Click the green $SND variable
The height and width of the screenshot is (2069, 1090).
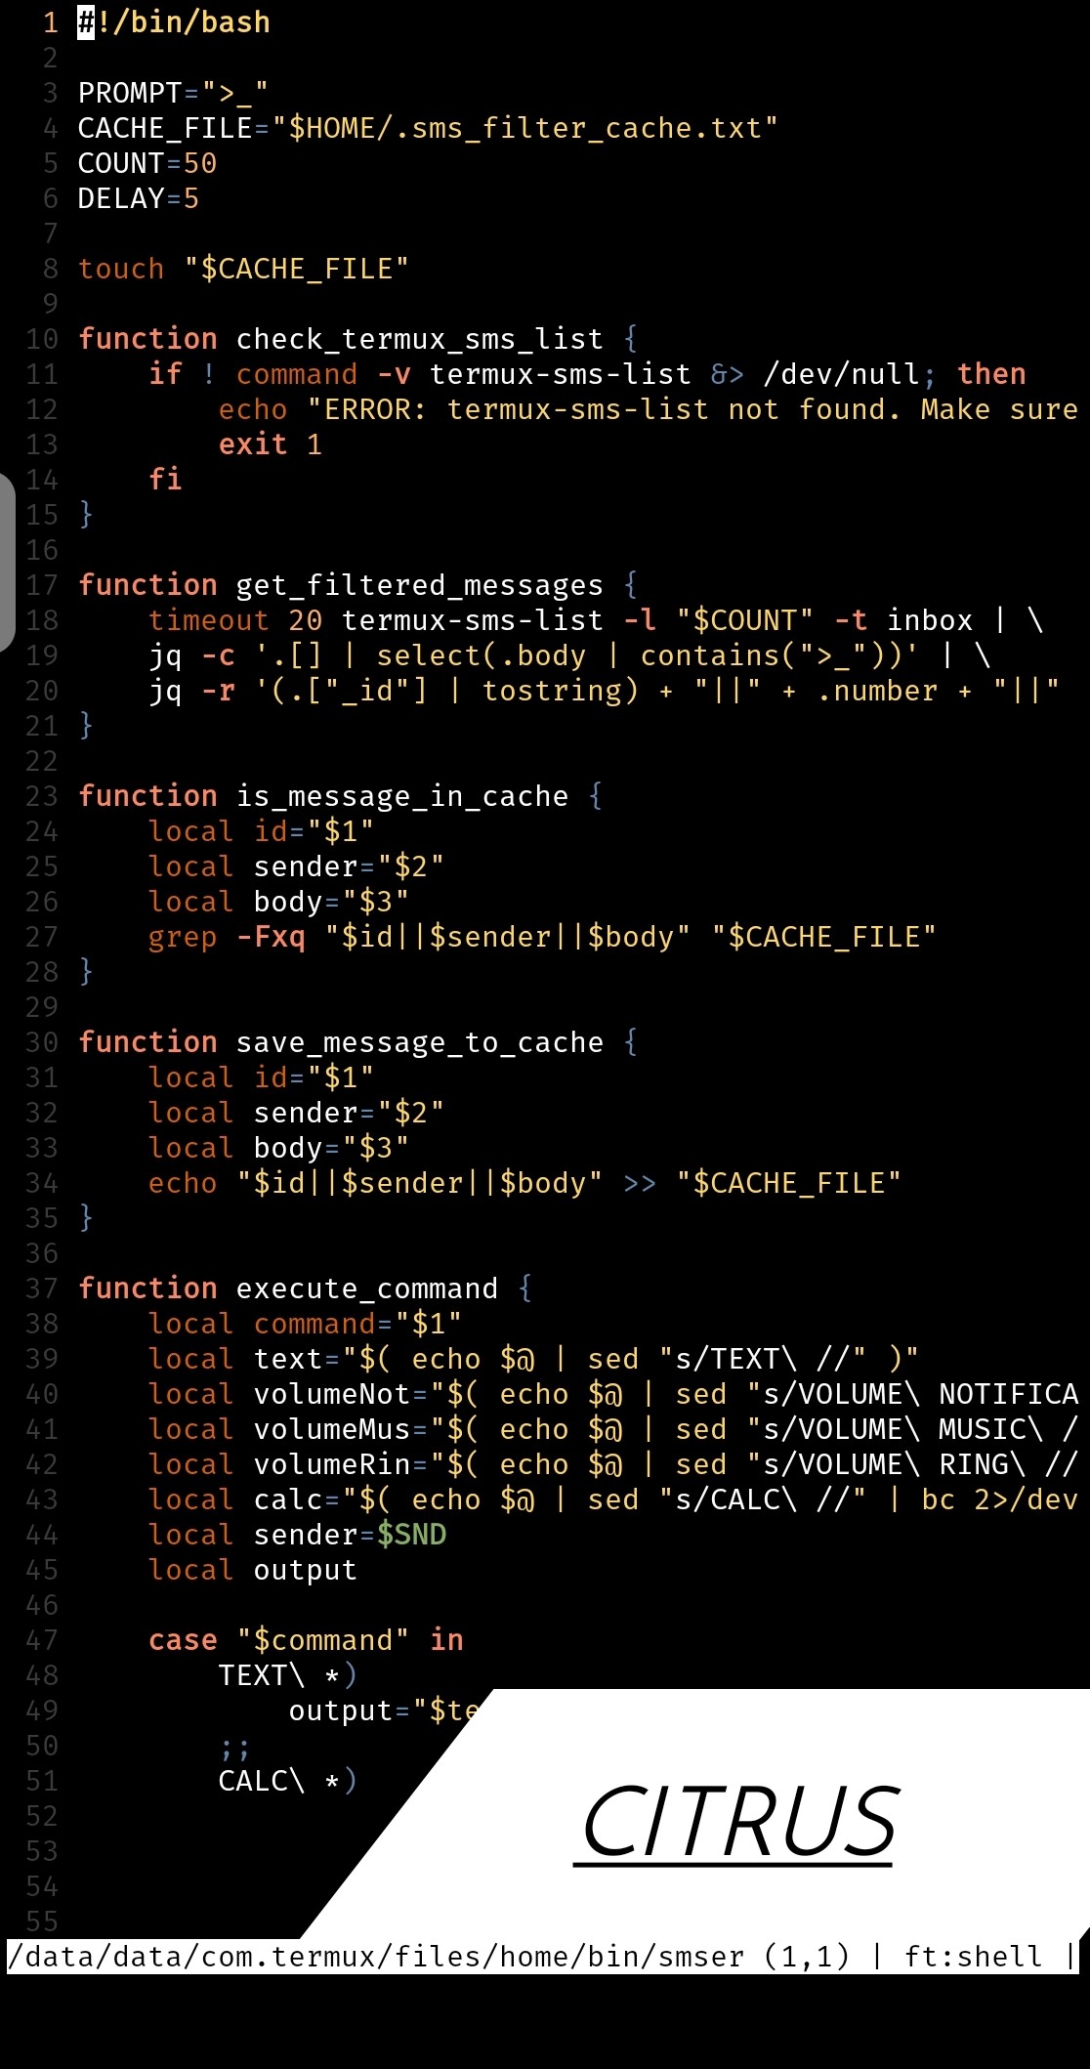pos(411,1535)
